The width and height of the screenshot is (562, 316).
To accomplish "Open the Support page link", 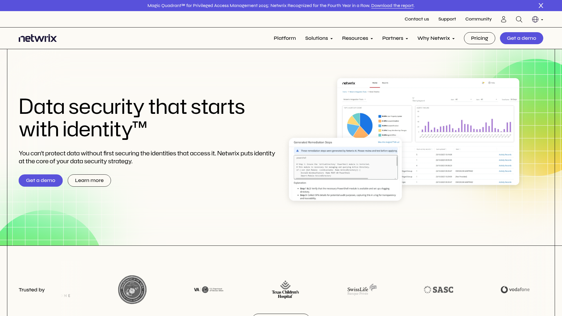I will pyautogui.click(x=447, y=19).
